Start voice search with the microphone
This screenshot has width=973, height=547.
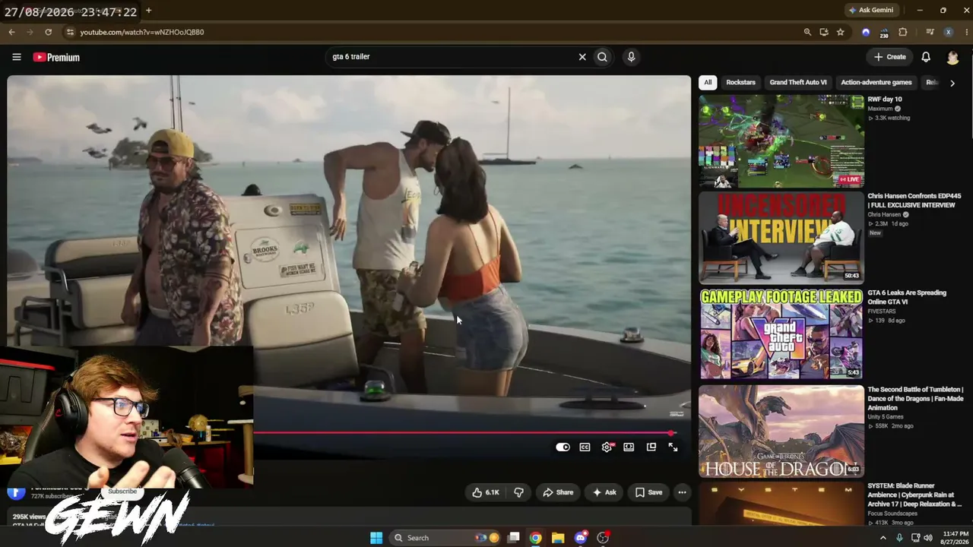click(x=631, y=57)
